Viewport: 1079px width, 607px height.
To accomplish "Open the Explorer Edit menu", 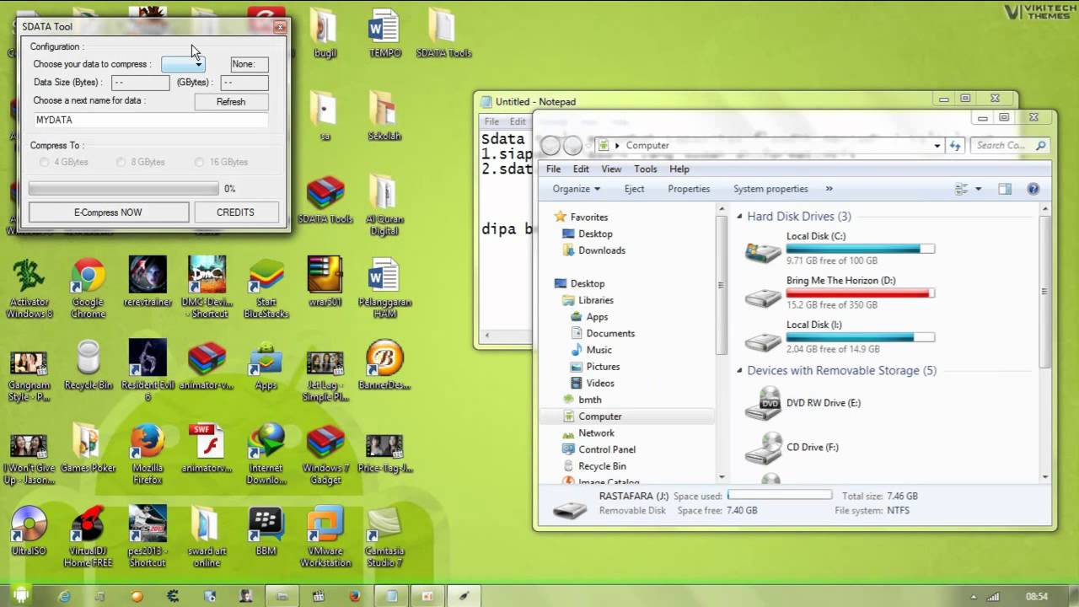I will [581, 169].
